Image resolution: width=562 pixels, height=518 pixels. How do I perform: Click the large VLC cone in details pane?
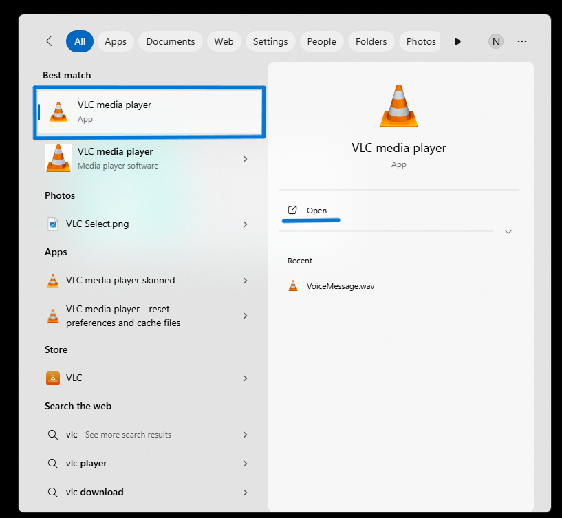(x=398, y=106)
